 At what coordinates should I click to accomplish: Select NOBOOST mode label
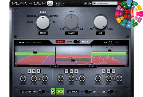pos(31,16)
